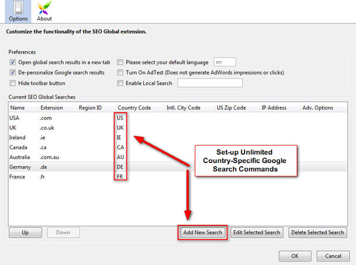Viewport: 356px width, 265px height.
Task: Click the FR country code cell
Action: pyautogui.click(x=120, y=177)
